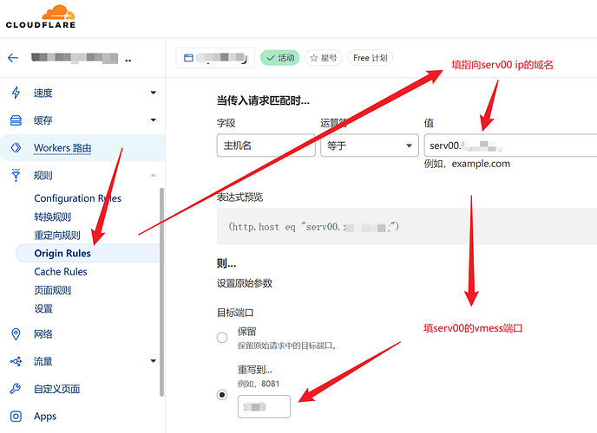Screen dimensions: 597x433
Task: Open Cache Rules submenu item
Action: point(61,272)
